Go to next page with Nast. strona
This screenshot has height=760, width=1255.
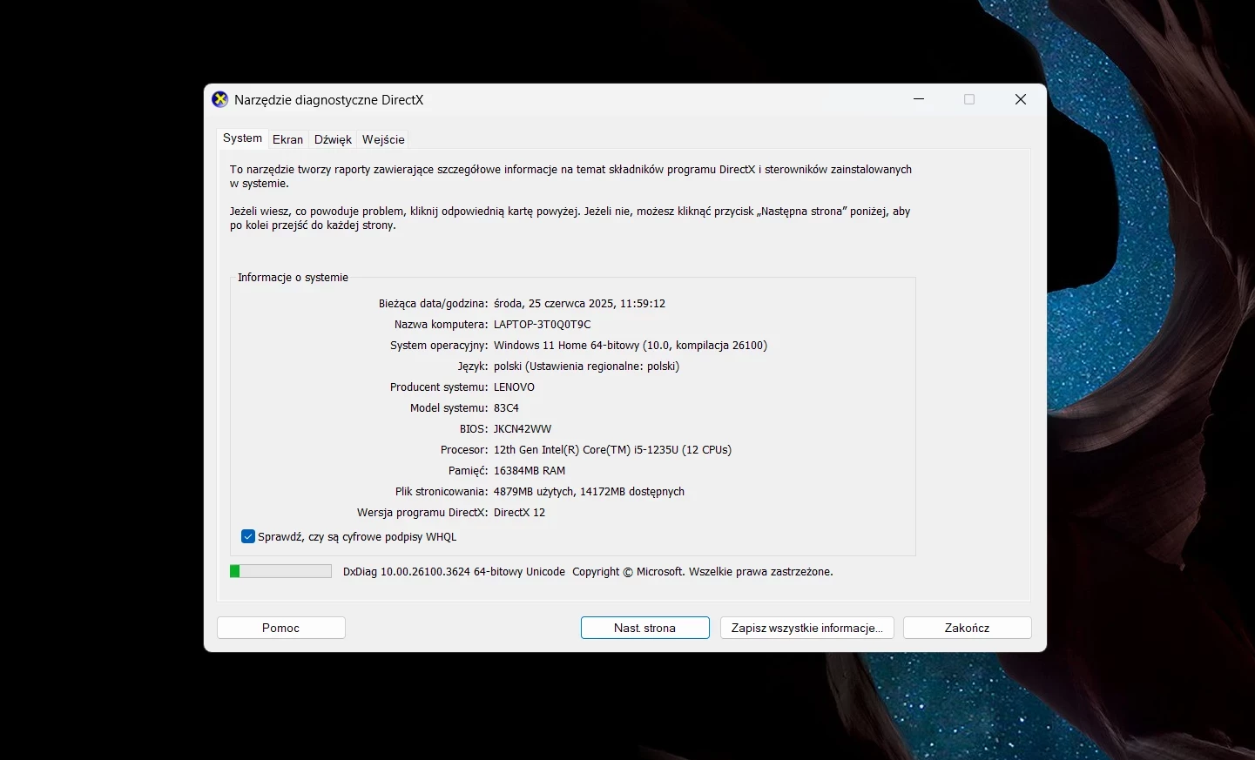tap(645, 628)
